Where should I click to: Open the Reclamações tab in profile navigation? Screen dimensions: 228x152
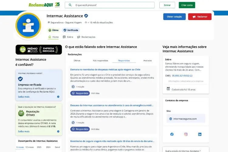click(x=86, y=37)
